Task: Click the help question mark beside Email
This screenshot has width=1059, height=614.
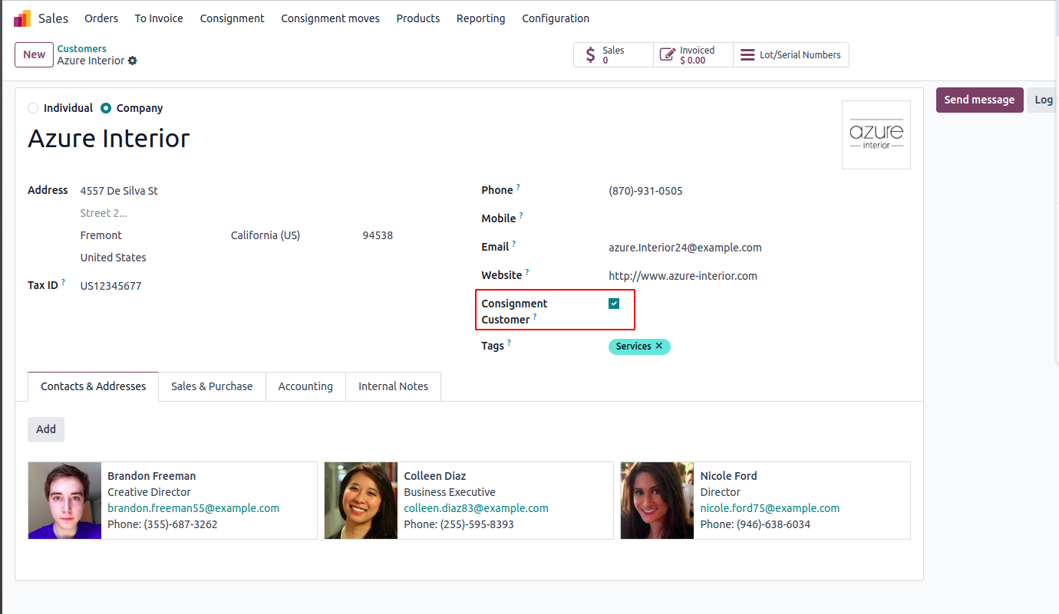Action: tap(514, 244)
